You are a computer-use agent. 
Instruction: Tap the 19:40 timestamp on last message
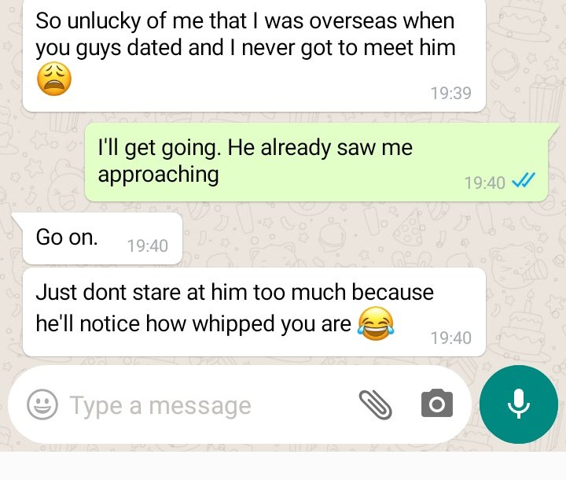[x=451, y=338]
